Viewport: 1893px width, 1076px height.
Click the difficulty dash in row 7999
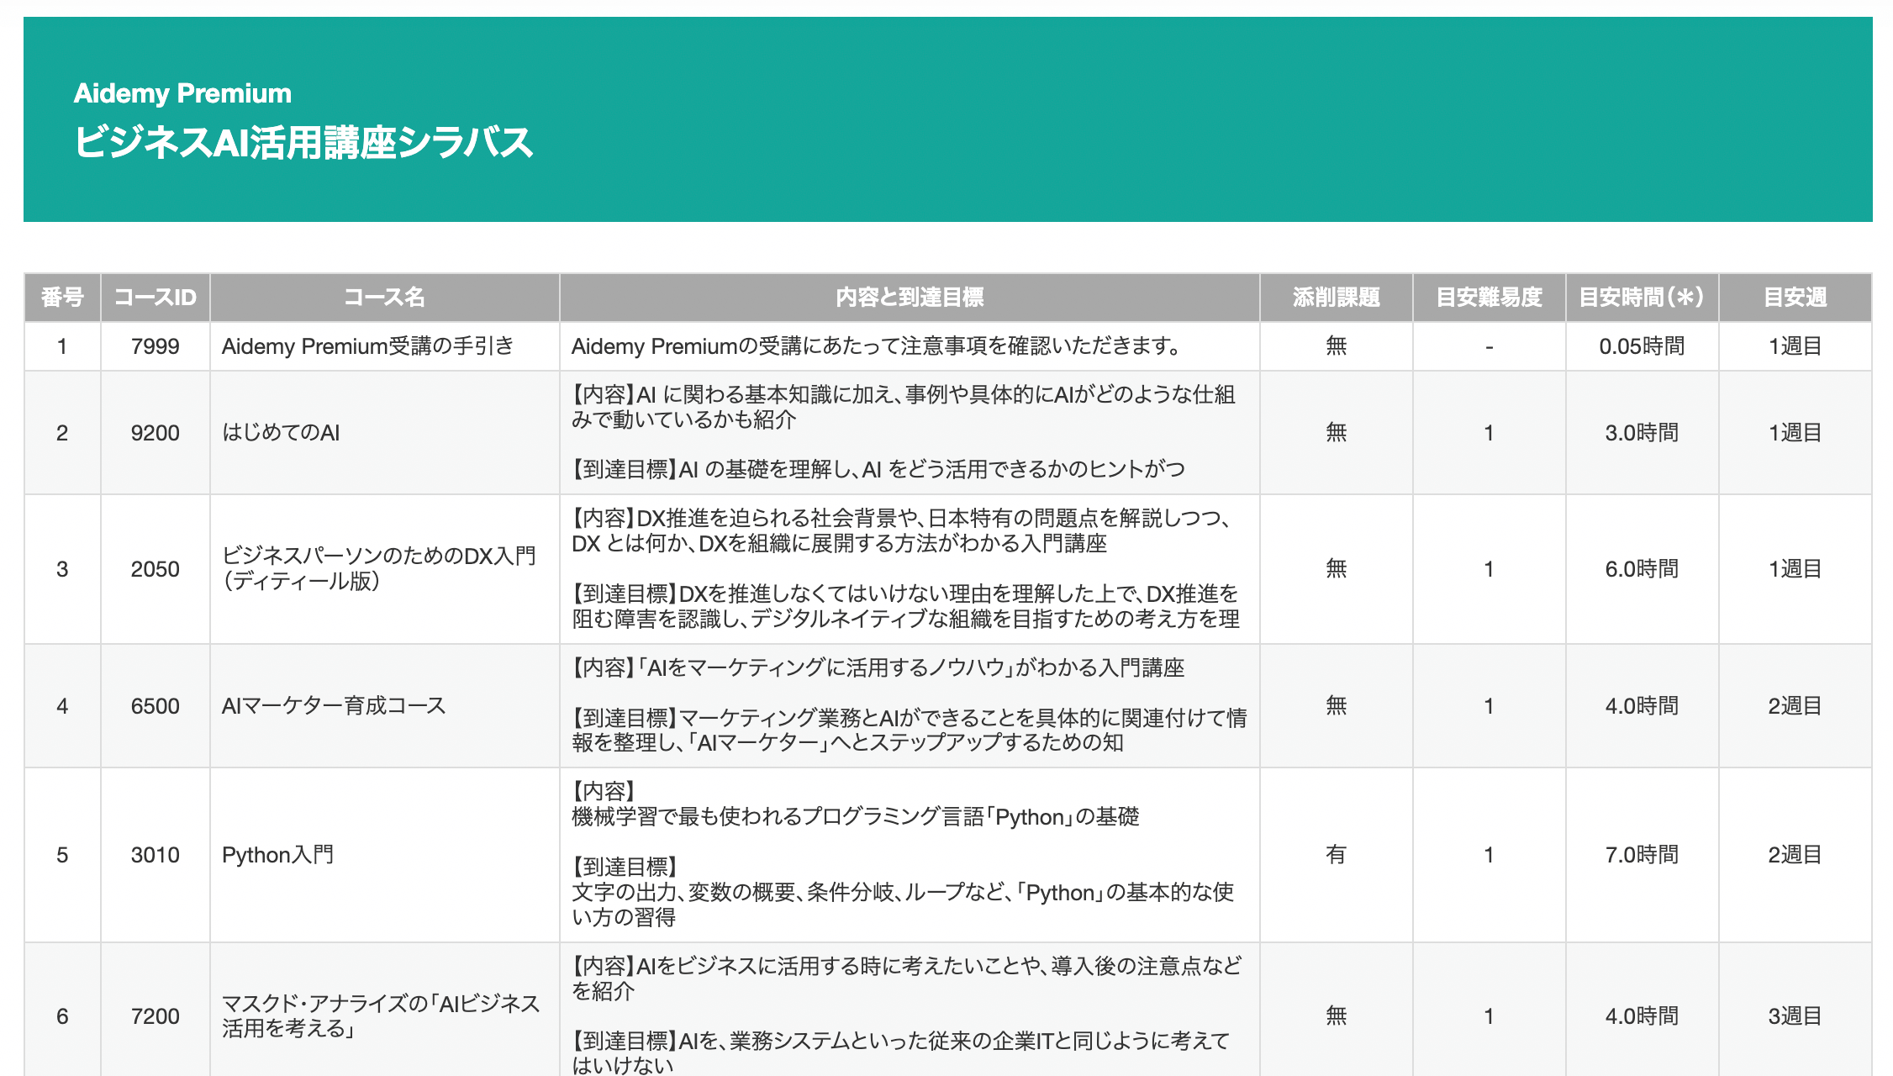(1490, 346)
